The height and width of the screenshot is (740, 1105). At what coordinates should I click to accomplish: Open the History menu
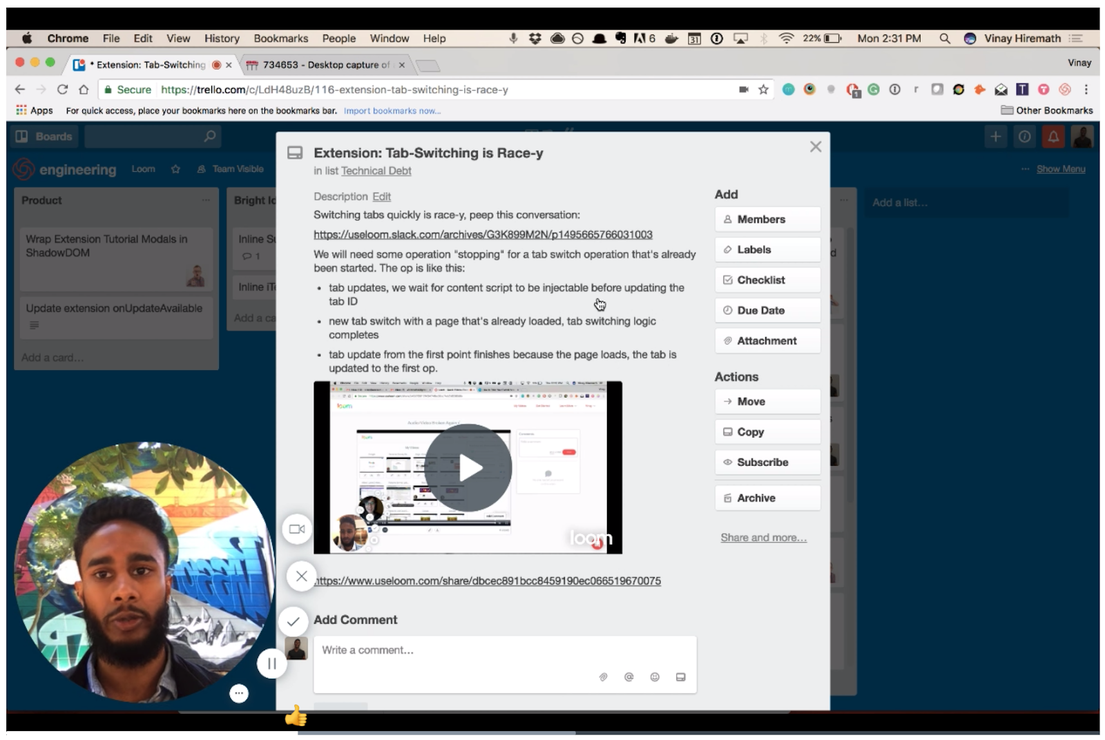click(222, 39)
